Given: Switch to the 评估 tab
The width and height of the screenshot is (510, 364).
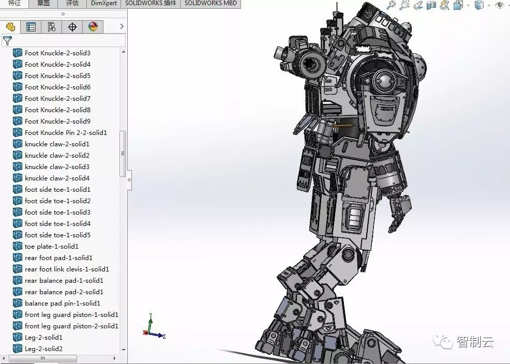Looking at the screenshot, I should point(72,3).
